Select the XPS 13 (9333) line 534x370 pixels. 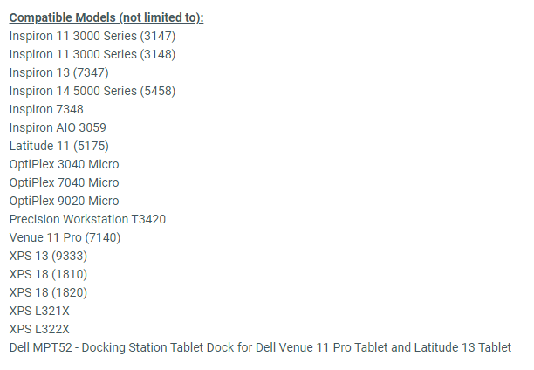48,257
